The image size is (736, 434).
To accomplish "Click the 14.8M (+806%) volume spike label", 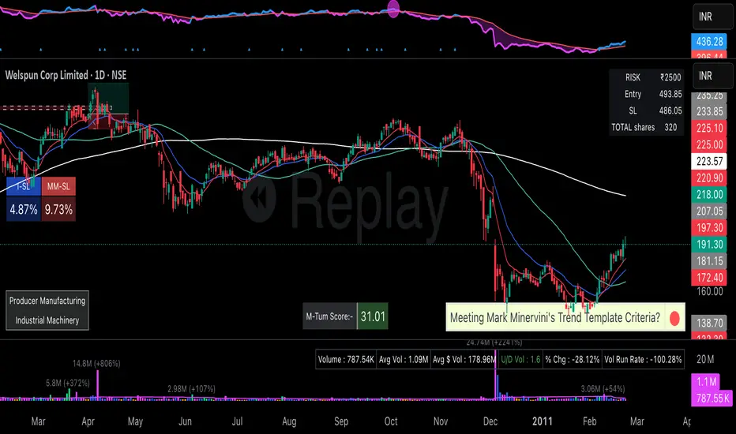I will click(96, 364).
